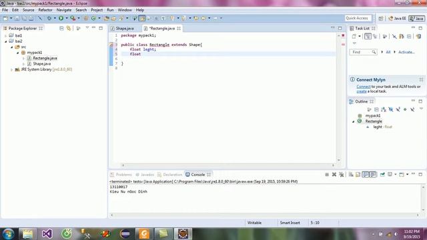Click New Task icon in Task List
The image size is (427, 240).
coord(354,37)
